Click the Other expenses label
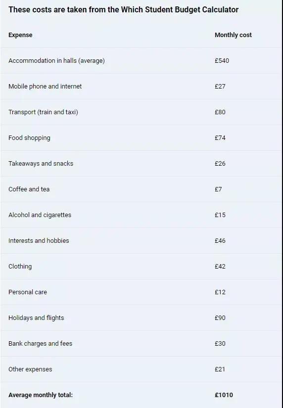 pyautogui.click(x=30, y=369)
